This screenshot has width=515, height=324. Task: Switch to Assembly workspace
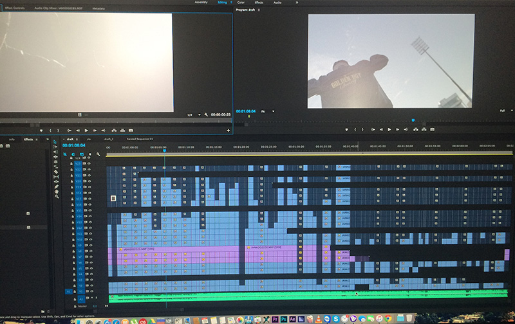point(201,3)
